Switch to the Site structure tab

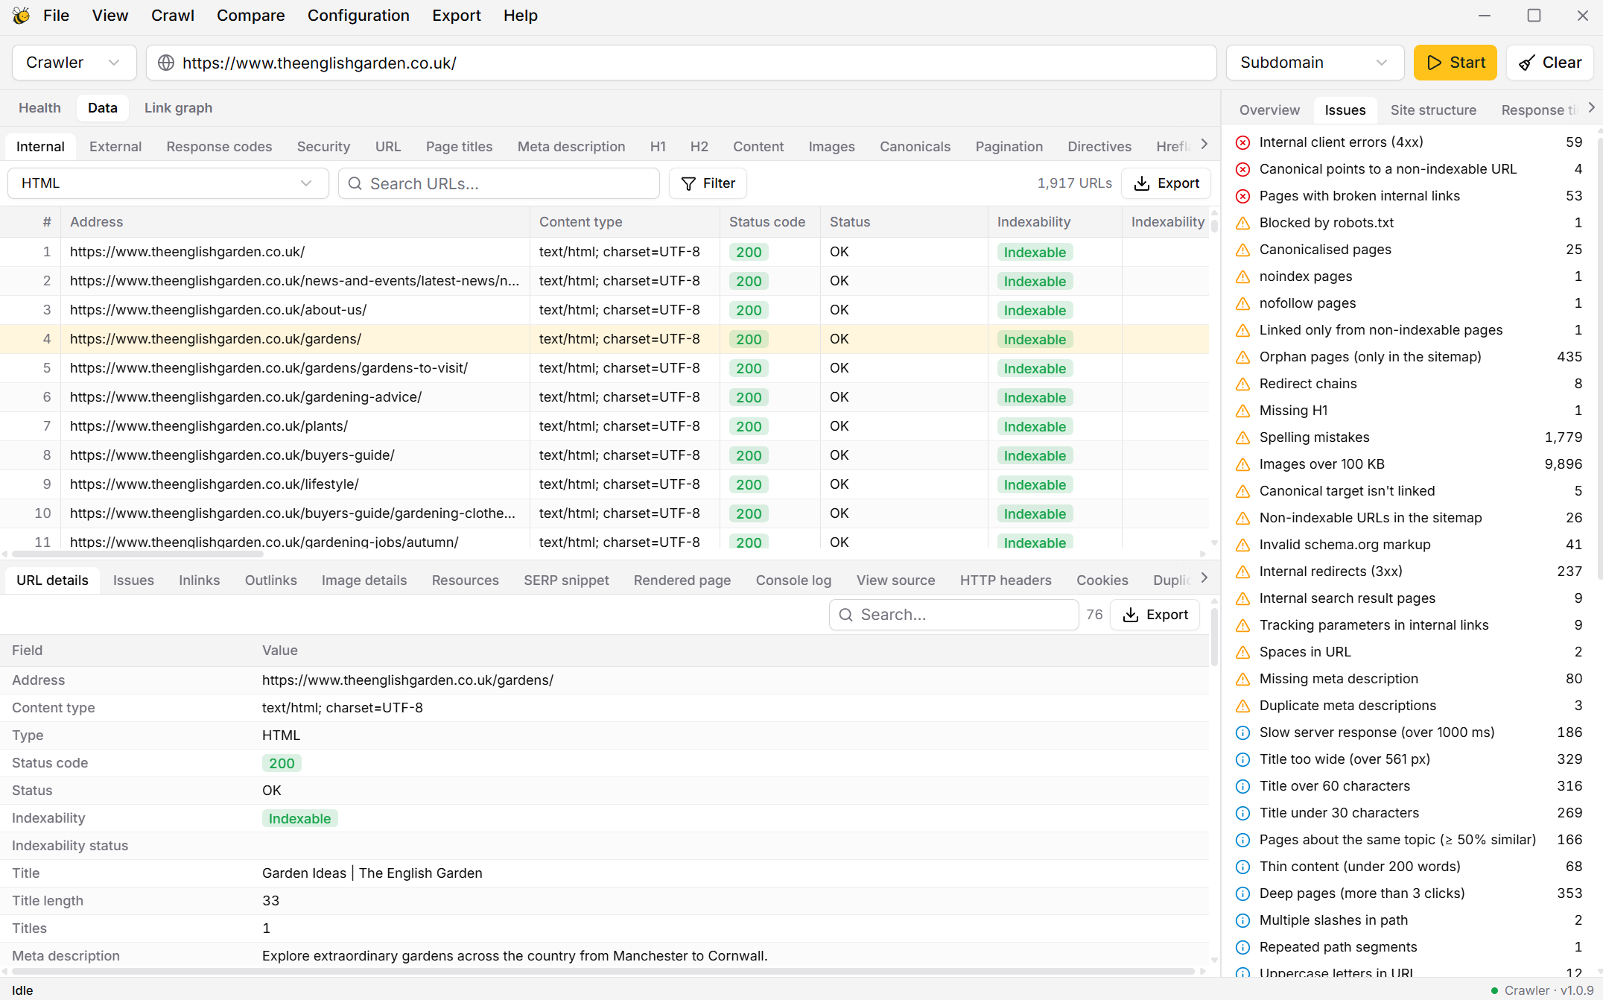[1433, 110]
